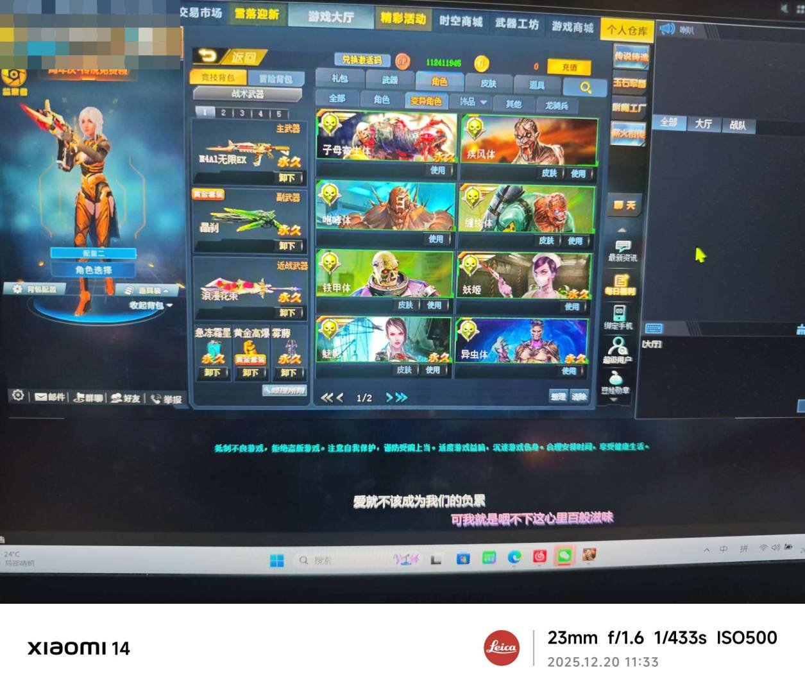
Task: Click the 绑定手机 bind phone icon
Action: click(x=619, y=318)
